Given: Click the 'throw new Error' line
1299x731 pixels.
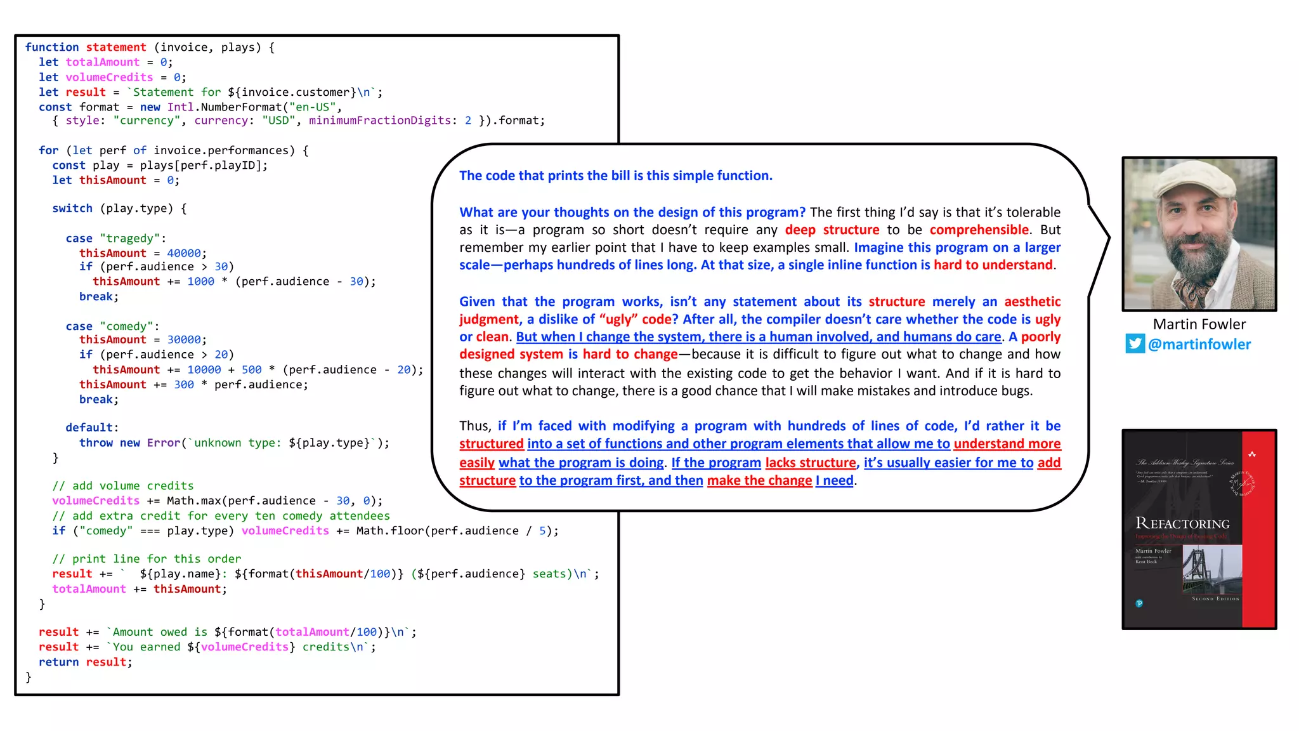Looking at the screenshot, I should pyautogui.click(x=234, y=443).
